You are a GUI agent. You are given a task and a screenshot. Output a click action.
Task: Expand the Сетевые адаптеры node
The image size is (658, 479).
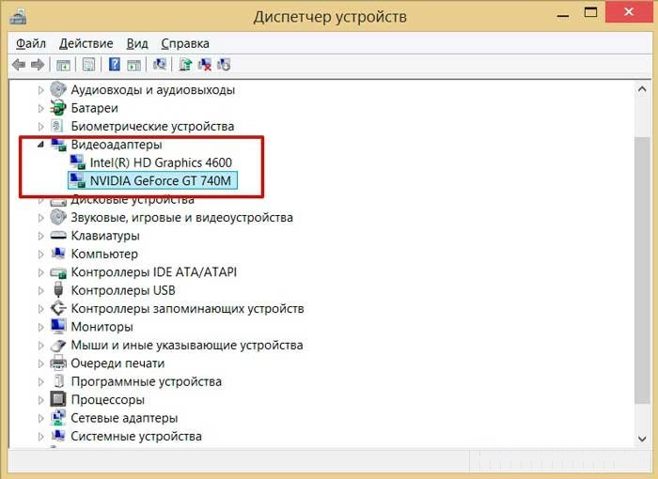point(40,418)
